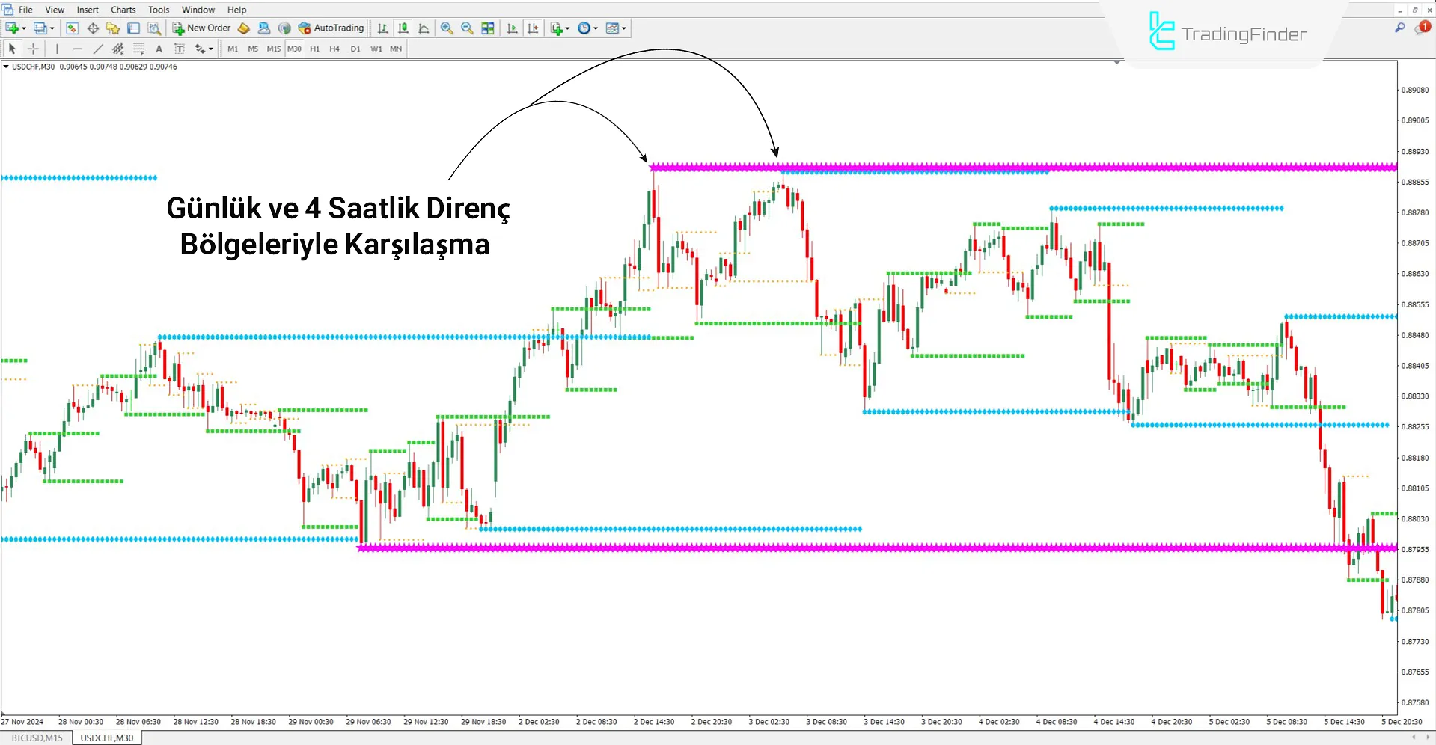Image resolution: width=1436 pixels, height=745 pixels.
Task: Activate the Draw Trendline tool
Action: click(x=98, y=49)
